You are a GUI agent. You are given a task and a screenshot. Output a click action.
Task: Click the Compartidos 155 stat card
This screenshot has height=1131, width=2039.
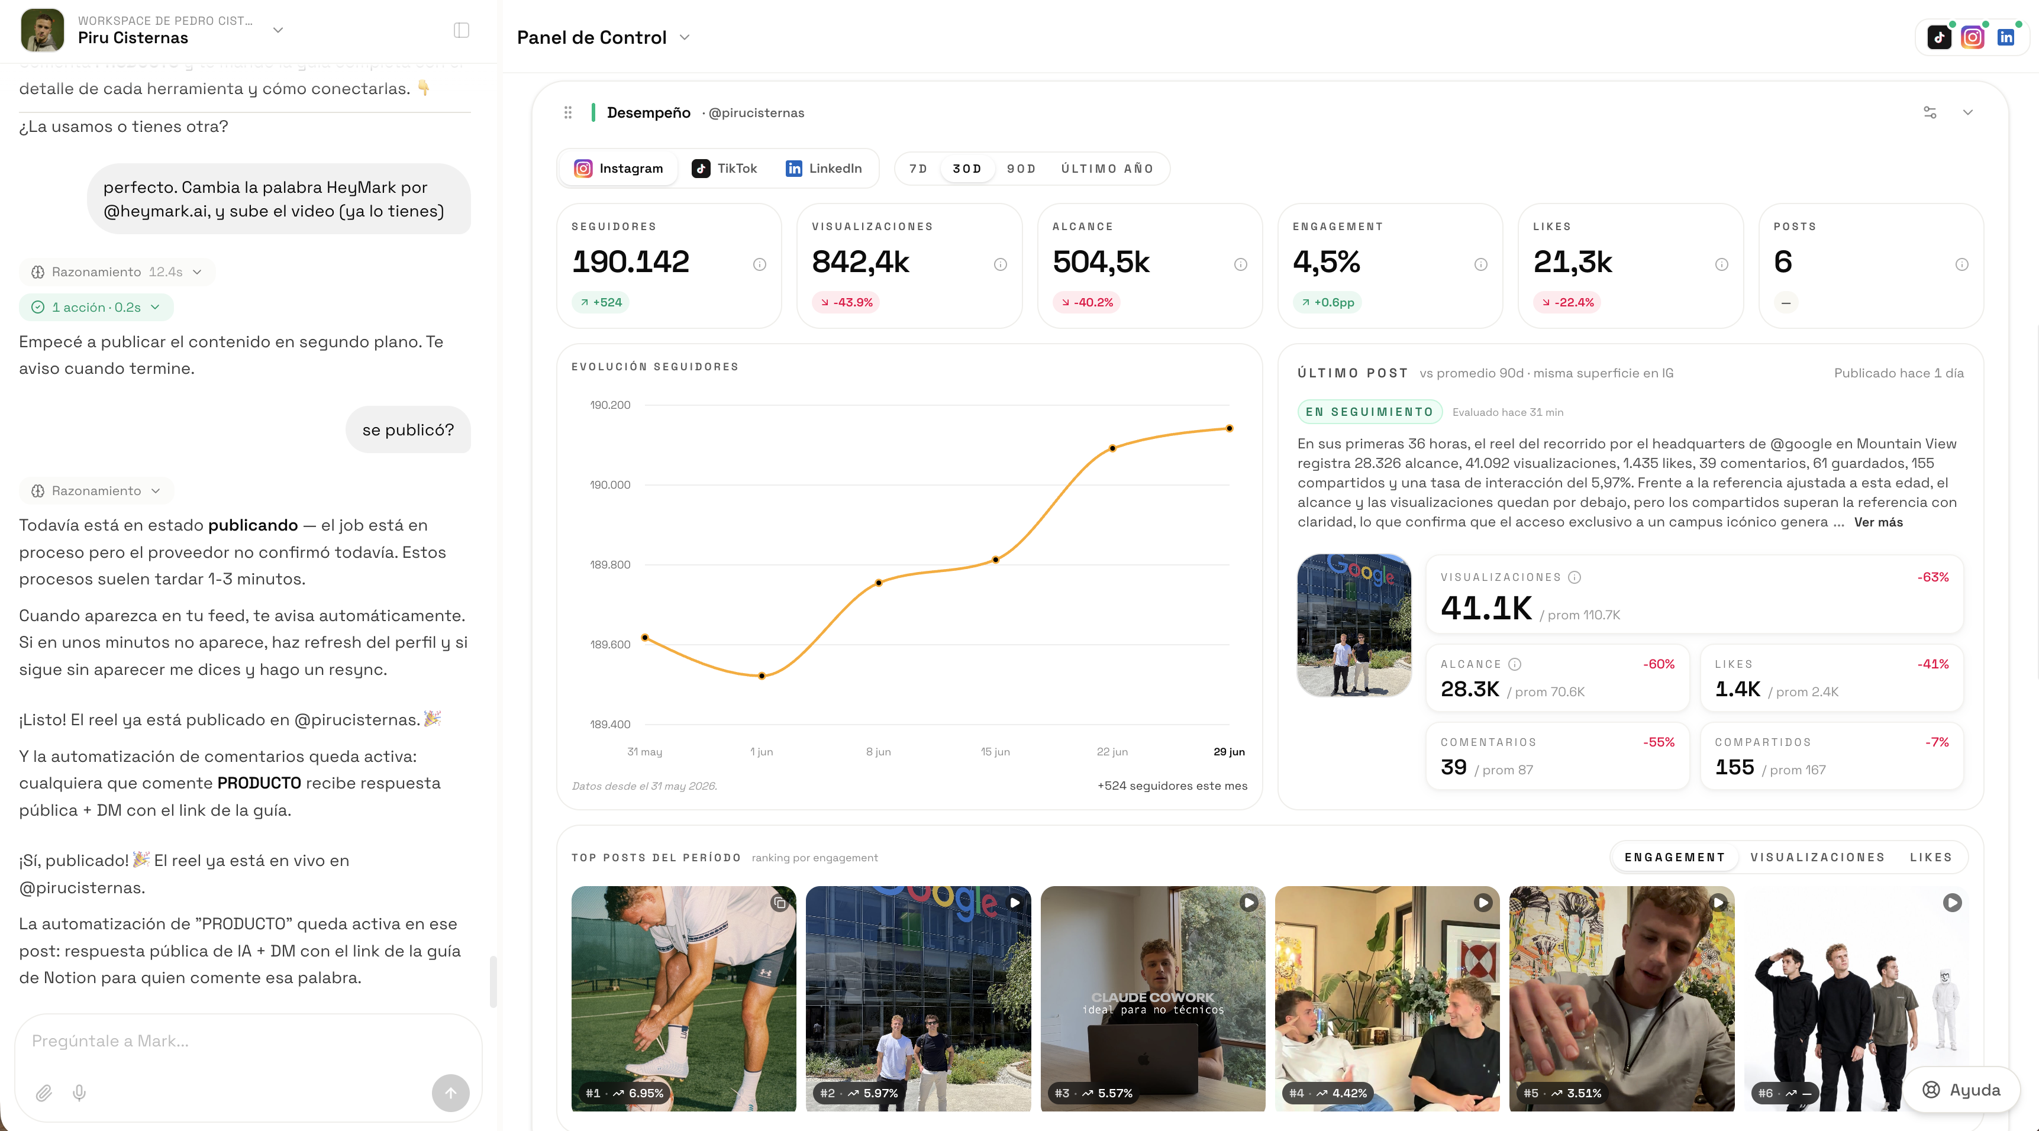pos(1832,756)
